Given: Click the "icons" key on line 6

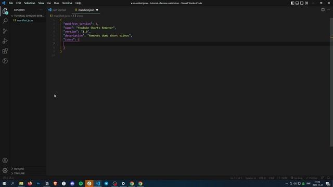Looking at the screenshot, I should click(x=69, y=39).
